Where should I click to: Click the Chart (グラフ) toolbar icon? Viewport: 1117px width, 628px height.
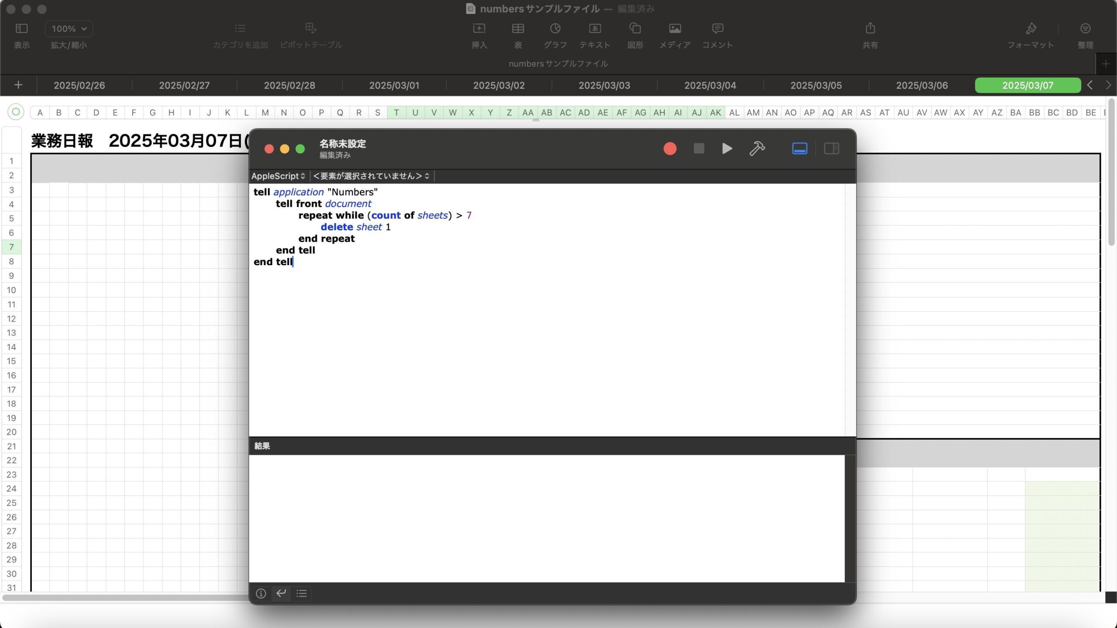[555, 29]
